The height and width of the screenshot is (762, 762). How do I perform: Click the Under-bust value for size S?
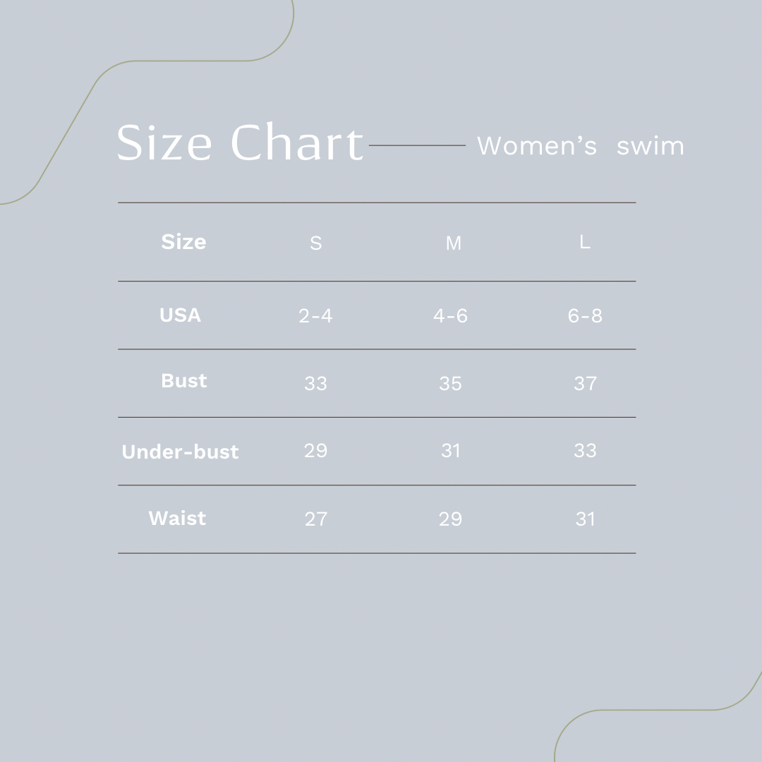[315, 451]
